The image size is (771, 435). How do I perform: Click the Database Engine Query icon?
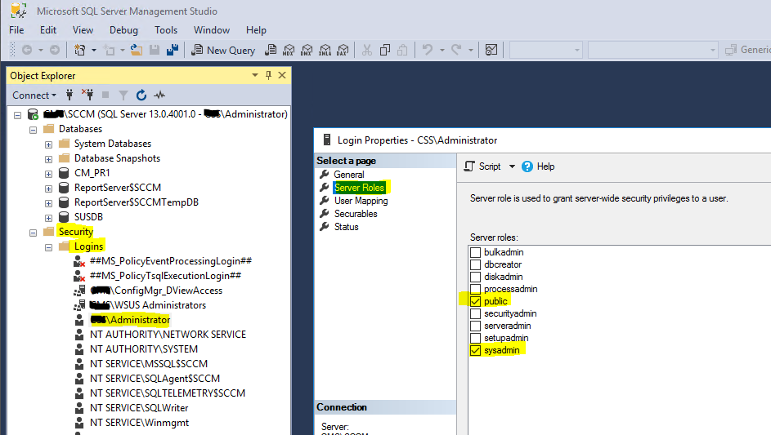coord(271,50)
